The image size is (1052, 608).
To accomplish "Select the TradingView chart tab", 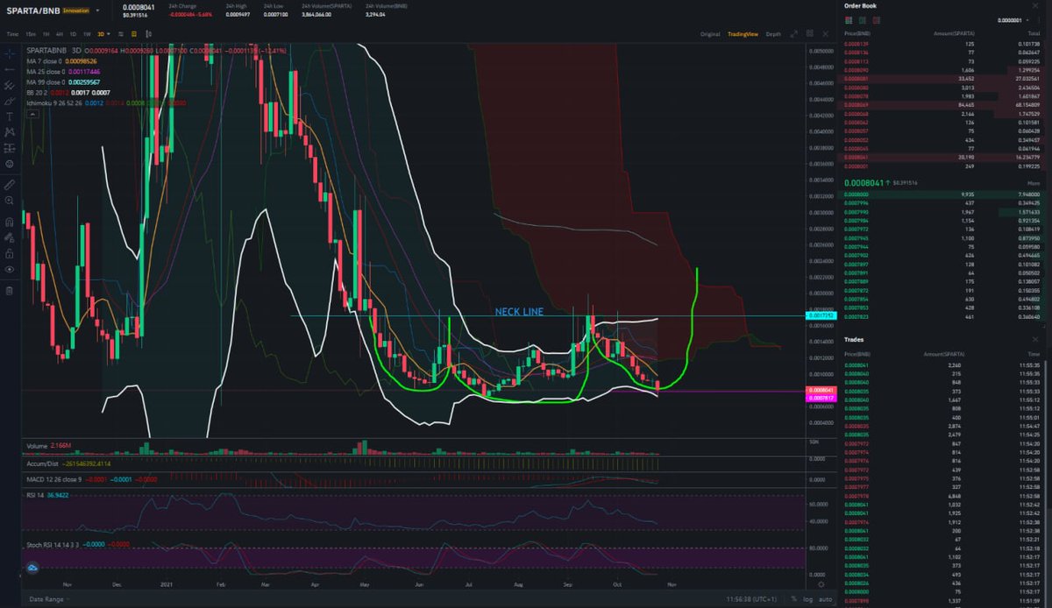I will (x=743, y=34).
